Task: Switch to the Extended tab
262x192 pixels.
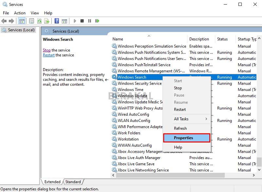Action: (x=52, y=182)
